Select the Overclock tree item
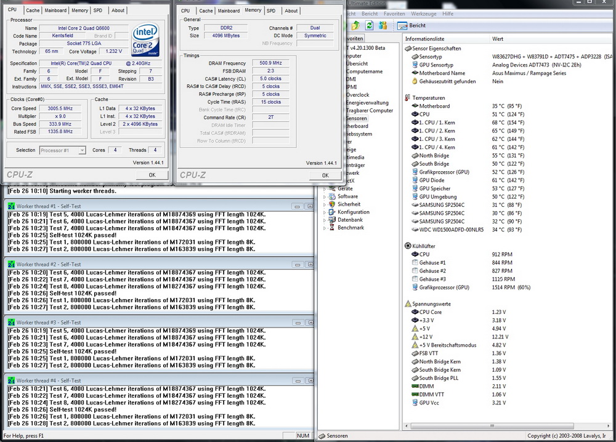The image size is (616, 442). pyautogui.click(x=357, y=95)
